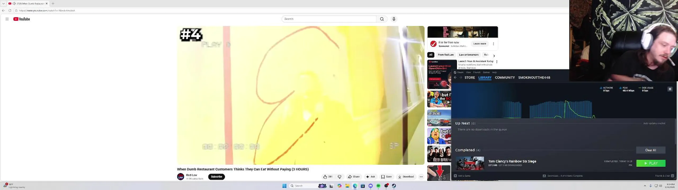Open Steam from the taskbar

pos(394,186)
